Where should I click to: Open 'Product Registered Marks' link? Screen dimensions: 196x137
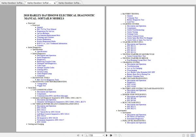coord(46,41)
